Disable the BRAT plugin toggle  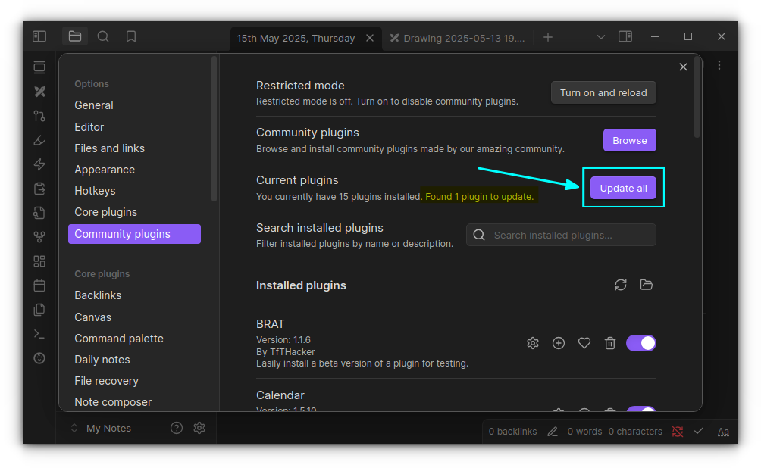tap(641, 343)
